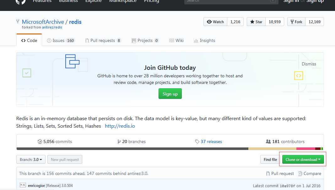This screenshot has height=190, width=335.
Task: Open the Wiki tab
Action: [176, 40]
